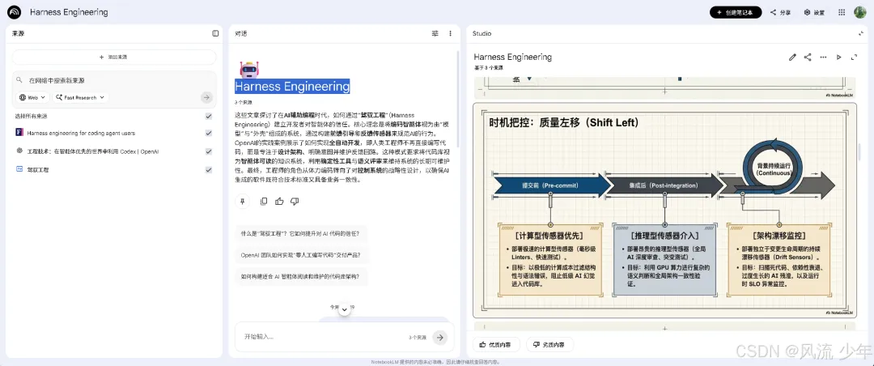The image size is (874, 366).
Task: Uncheck the Codex | OpenAI source checkbox
Action: coord(209,151)
